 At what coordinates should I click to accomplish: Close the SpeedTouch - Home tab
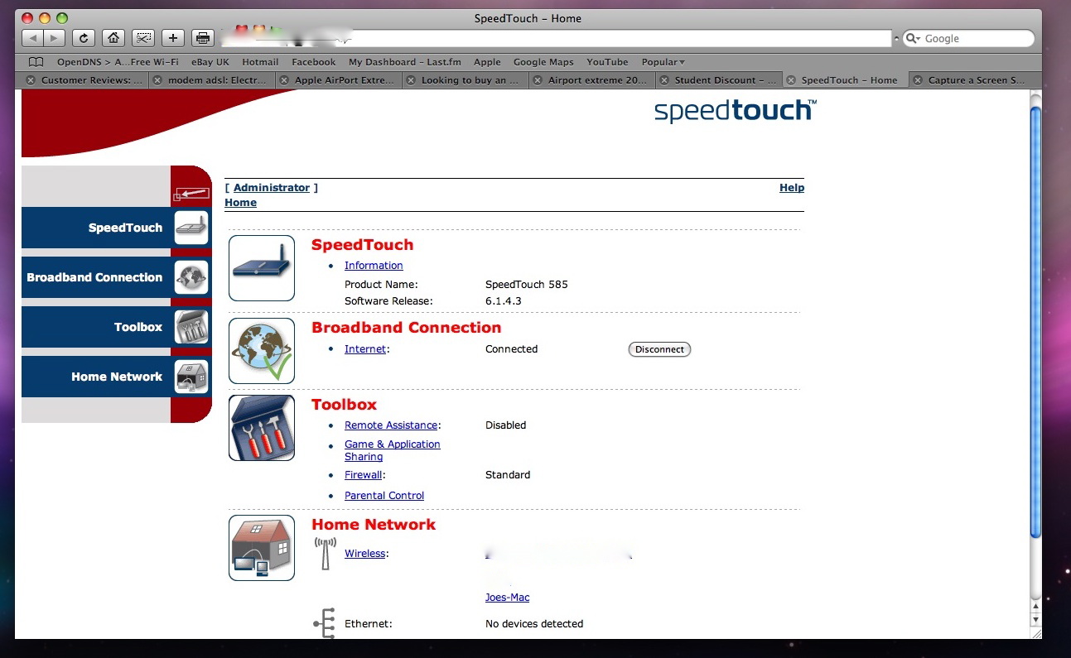(x=791, y=80)
